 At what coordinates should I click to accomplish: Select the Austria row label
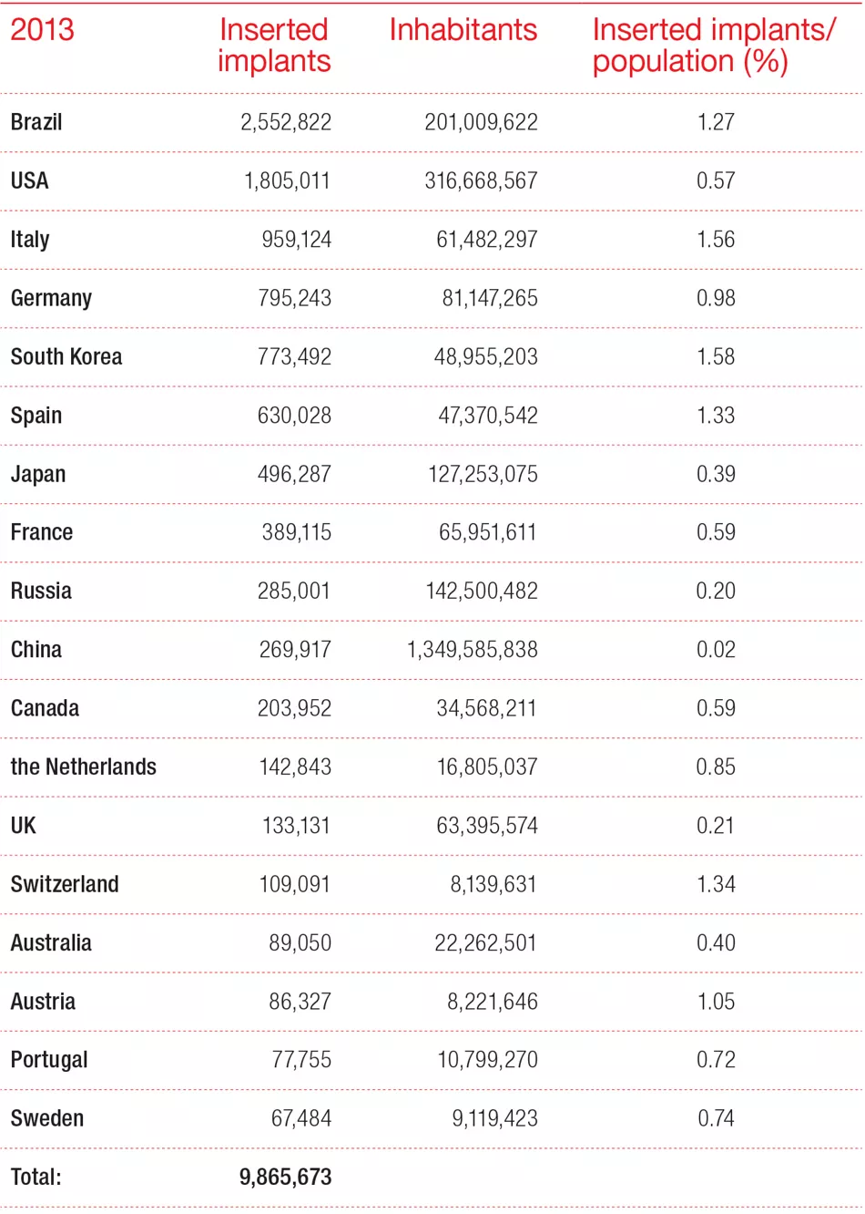(x=43, y=1002)
